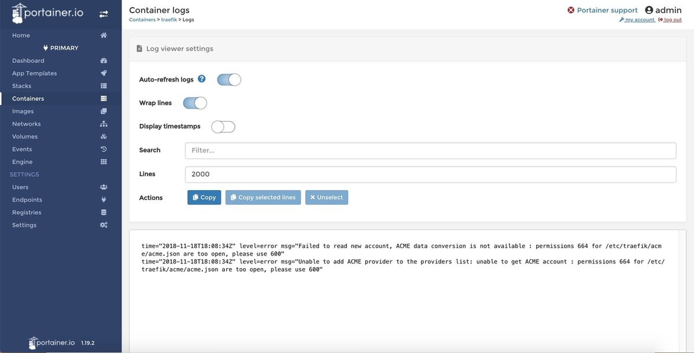The width and height of the screenshot is (694, 353).
Task: Click the Images clone icon
Action: click(104, 112)
